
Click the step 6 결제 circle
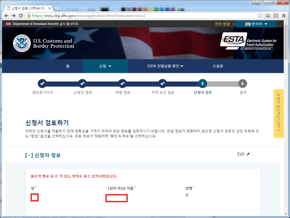[242, 84]
